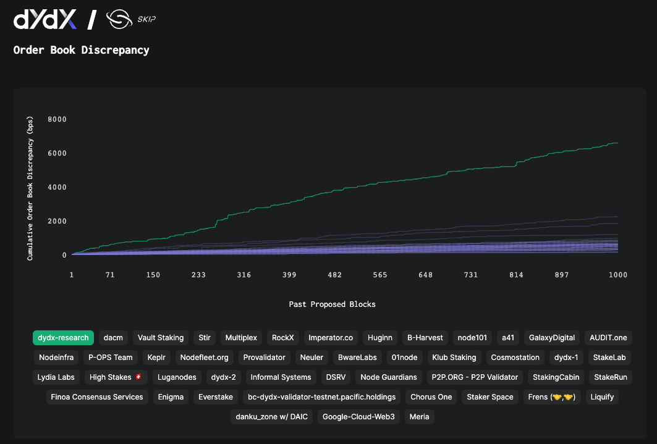Select the Nodefleet.org validator
The height and width of the screenshot is (444, 657).
205,358
